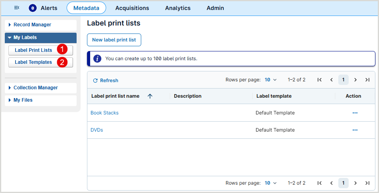379x193 pixels.
Task: Open bottom Rows per page dropdown
Action: pos(270,183)
